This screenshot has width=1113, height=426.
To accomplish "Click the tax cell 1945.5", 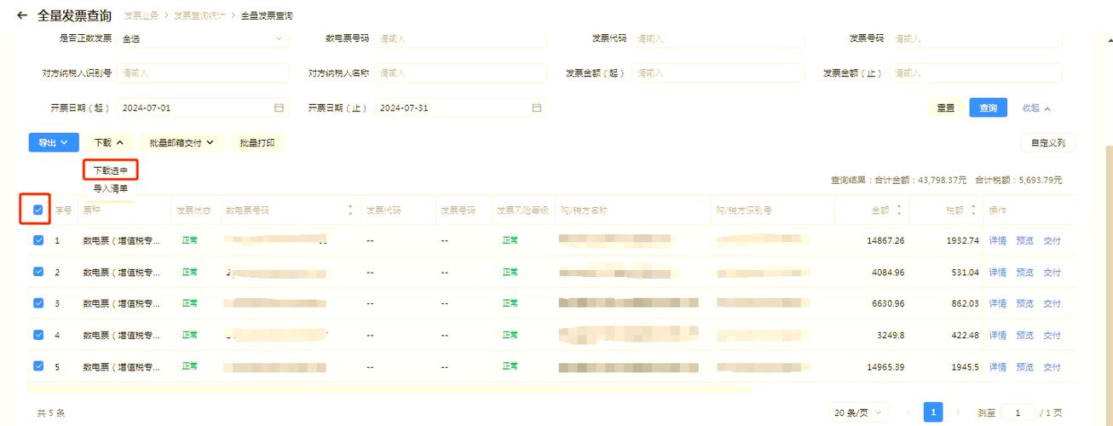I will point(964,367).
